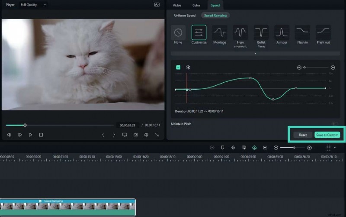
Task: Click Save as Custom button
Action: [327, 135]
